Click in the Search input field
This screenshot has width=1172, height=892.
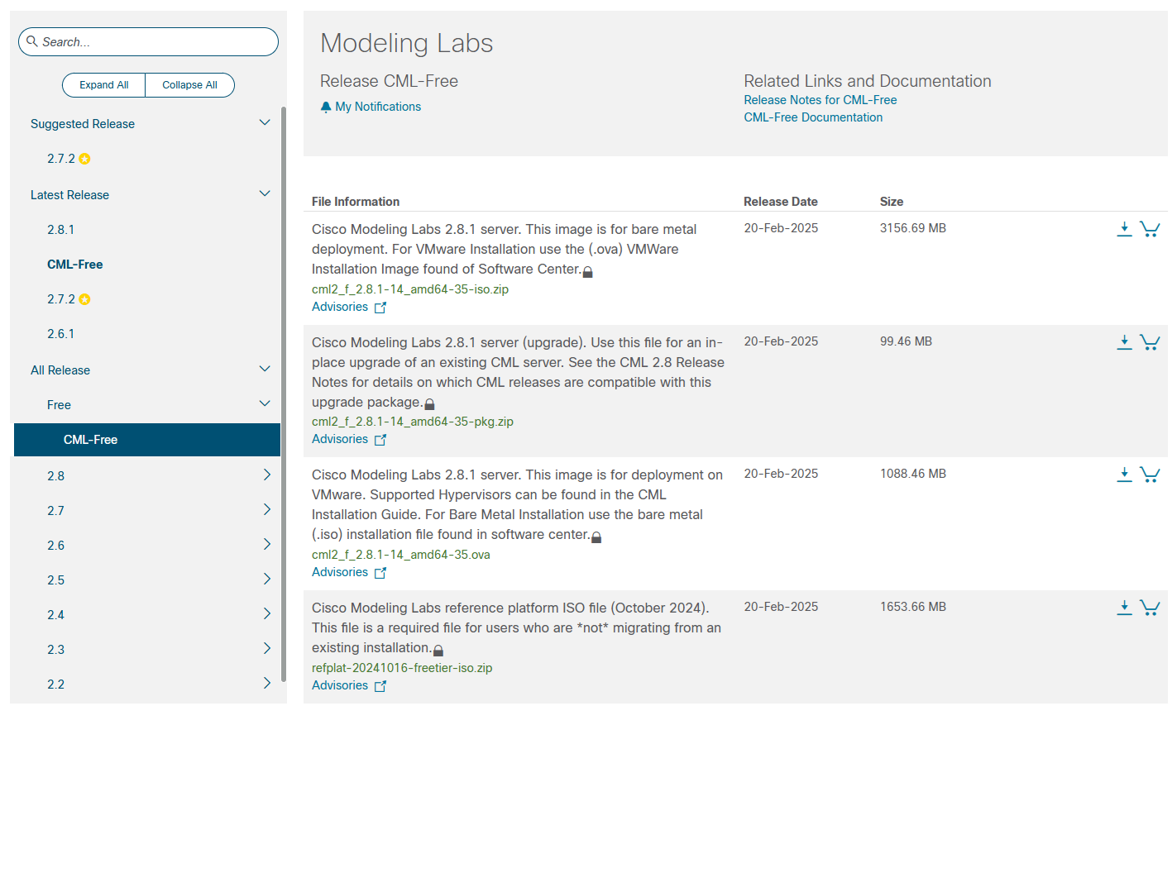tap(149, 41)
